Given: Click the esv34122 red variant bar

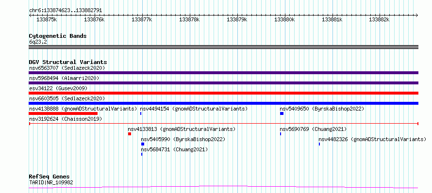Looking at the screenshot, I should pyautogui.click(x=223, y=93).
